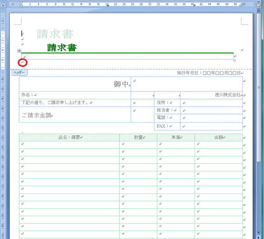
Task: Click the empty paragraph inside header table
Action: (x=127, y=57)
